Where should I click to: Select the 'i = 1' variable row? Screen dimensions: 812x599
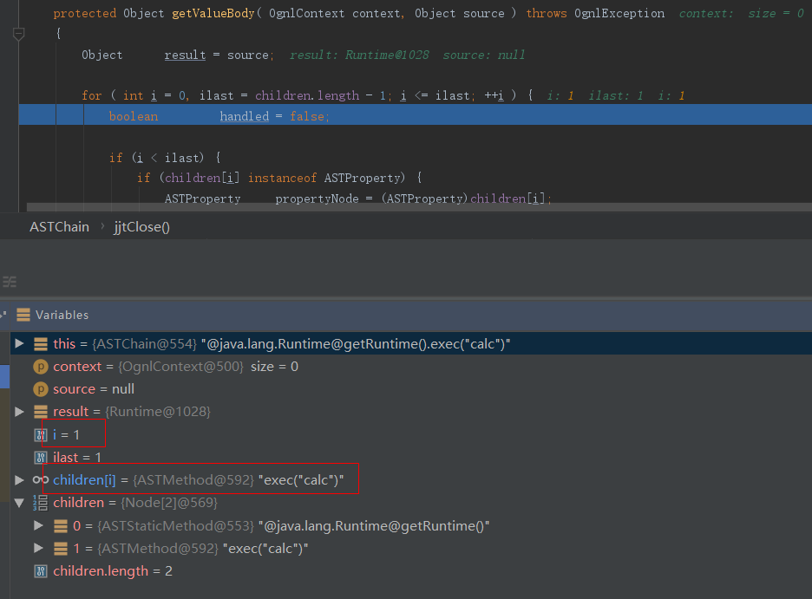click(68, 434)
